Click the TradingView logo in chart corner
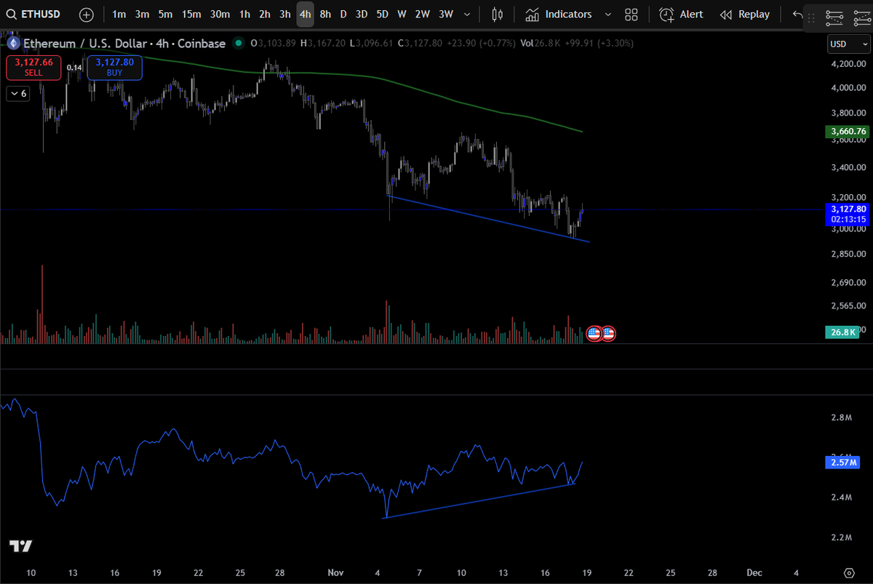 coord(20,546)
